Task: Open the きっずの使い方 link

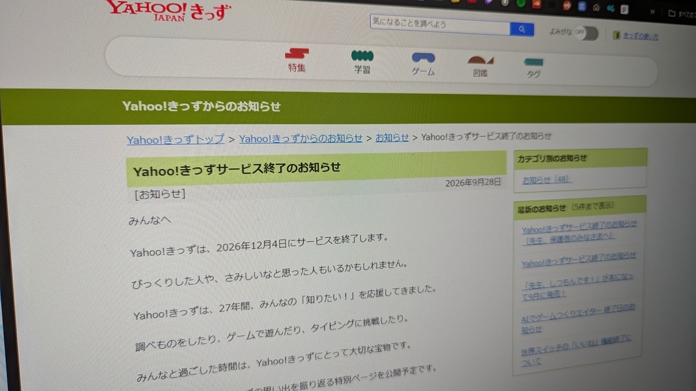Action: pos(640,36)
